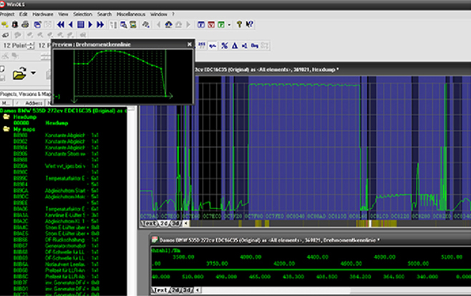The width and height of the screenshot is (471, 296).
Task: Adjust the 12 Point font size stepper
Action: 31,46
